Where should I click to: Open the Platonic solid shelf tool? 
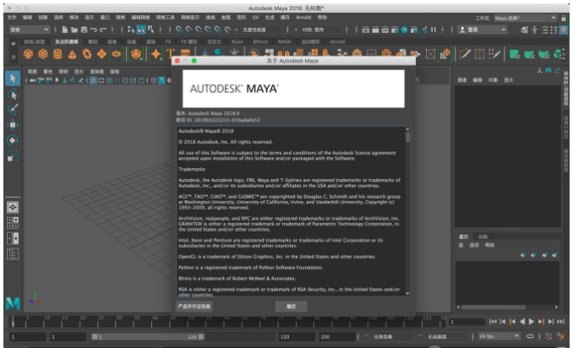[x=136, y=54]
